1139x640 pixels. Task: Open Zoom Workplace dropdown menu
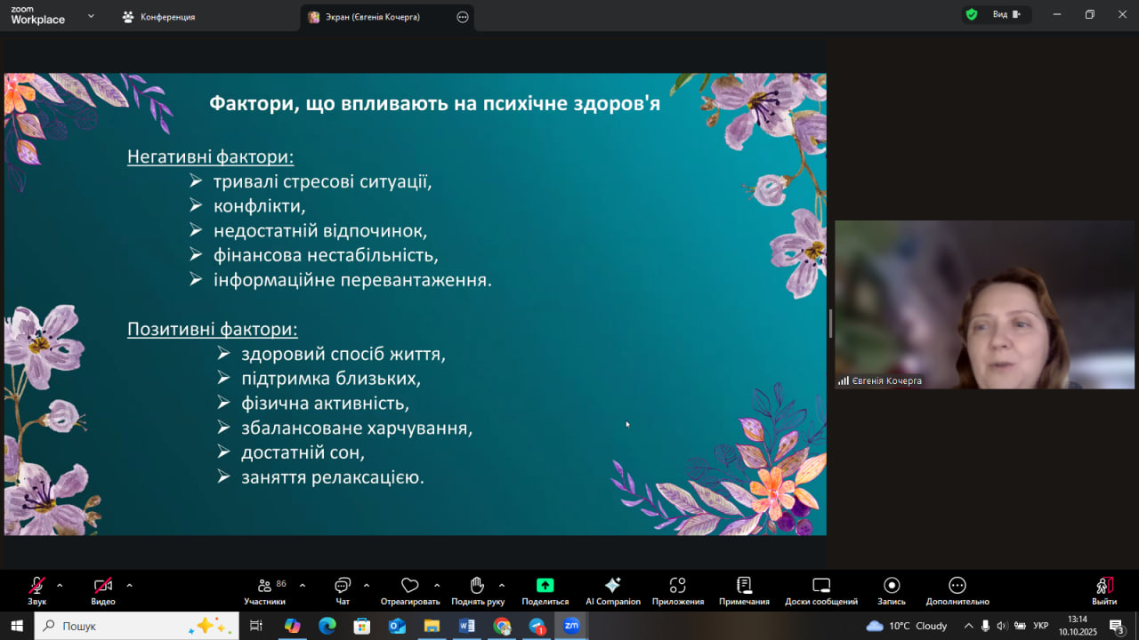click(91, 16)
